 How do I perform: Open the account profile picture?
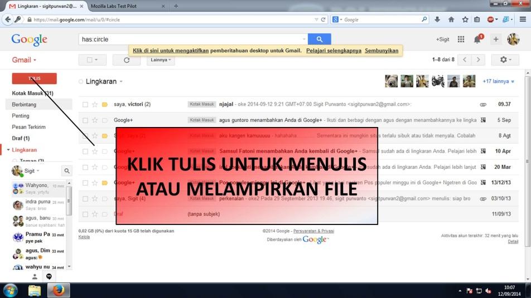click(x=513, y=39)
